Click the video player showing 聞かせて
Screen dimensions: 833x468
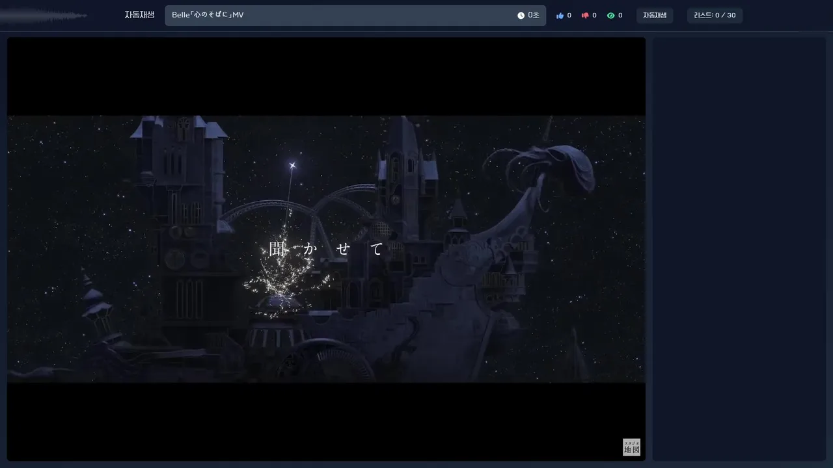click(x=326, y=249)
